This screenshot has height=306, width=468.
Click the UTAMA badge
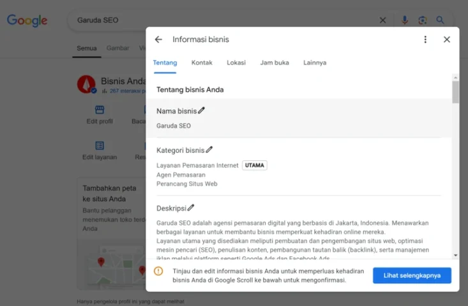coord(255,165)
